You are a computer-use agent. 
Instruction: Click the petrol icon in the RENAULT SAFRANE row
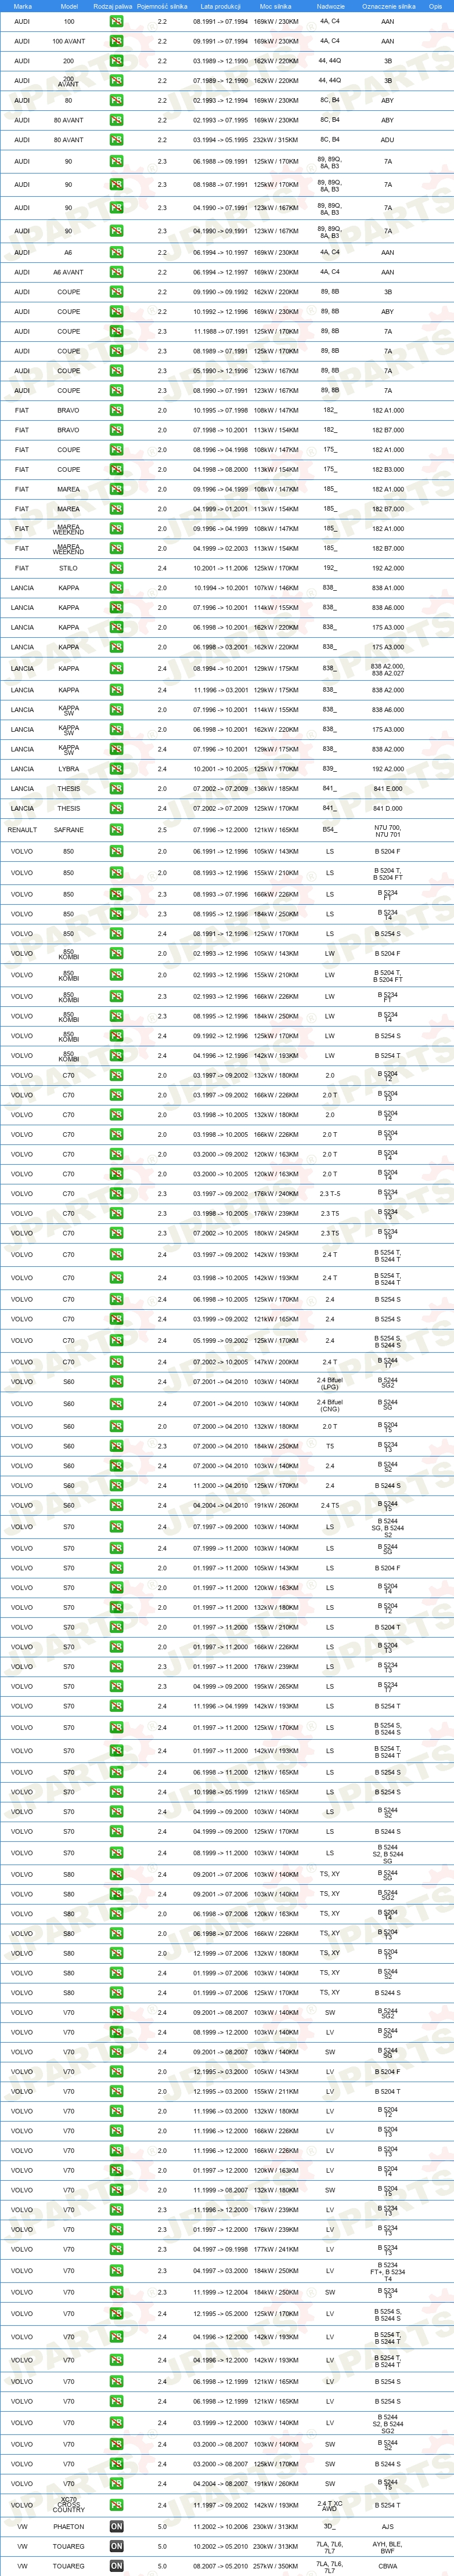116,830
